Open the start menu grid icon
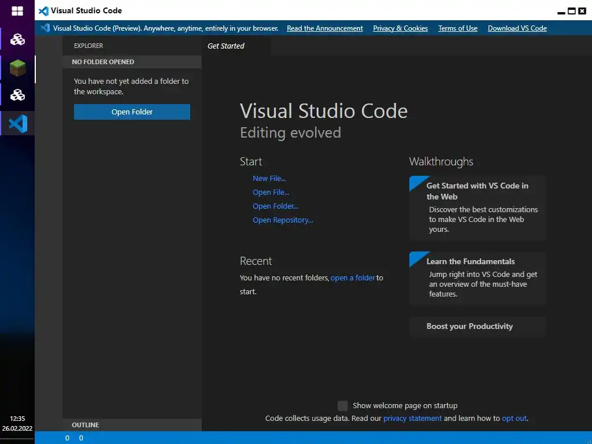The width and height of the screenshot is (592, 444). [x=17, y=11]
